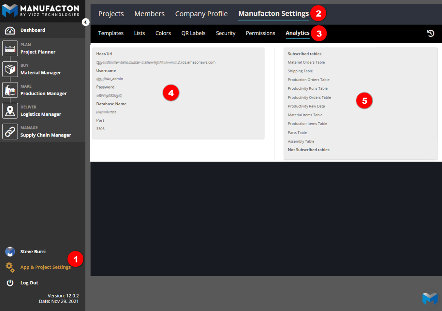442x311 pixels.
Task: Click the Manufacton chat logo bottom right
Action: 430,298
